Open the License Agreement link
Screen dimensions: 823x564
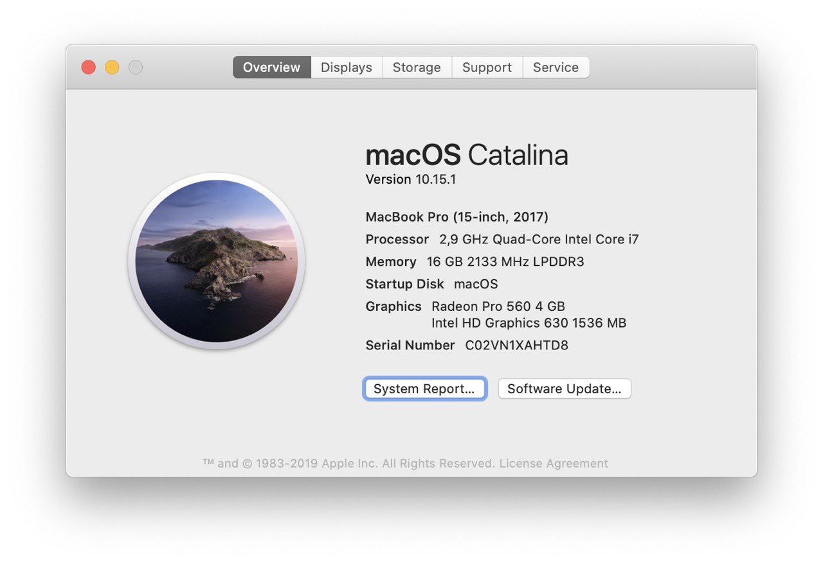[554, 463]
